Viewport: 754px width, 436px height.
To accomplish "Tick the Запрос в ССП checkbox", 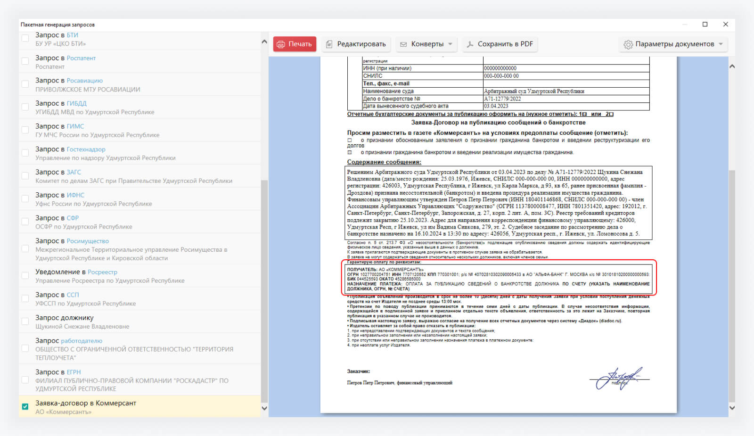I will 25,299.
